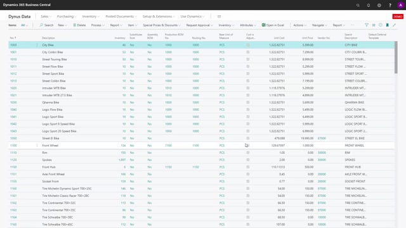Image resolution: width=406 pixels, height=228 pixels.
Task: Click Search in the Items toolbar
Action: pos(46,25)
